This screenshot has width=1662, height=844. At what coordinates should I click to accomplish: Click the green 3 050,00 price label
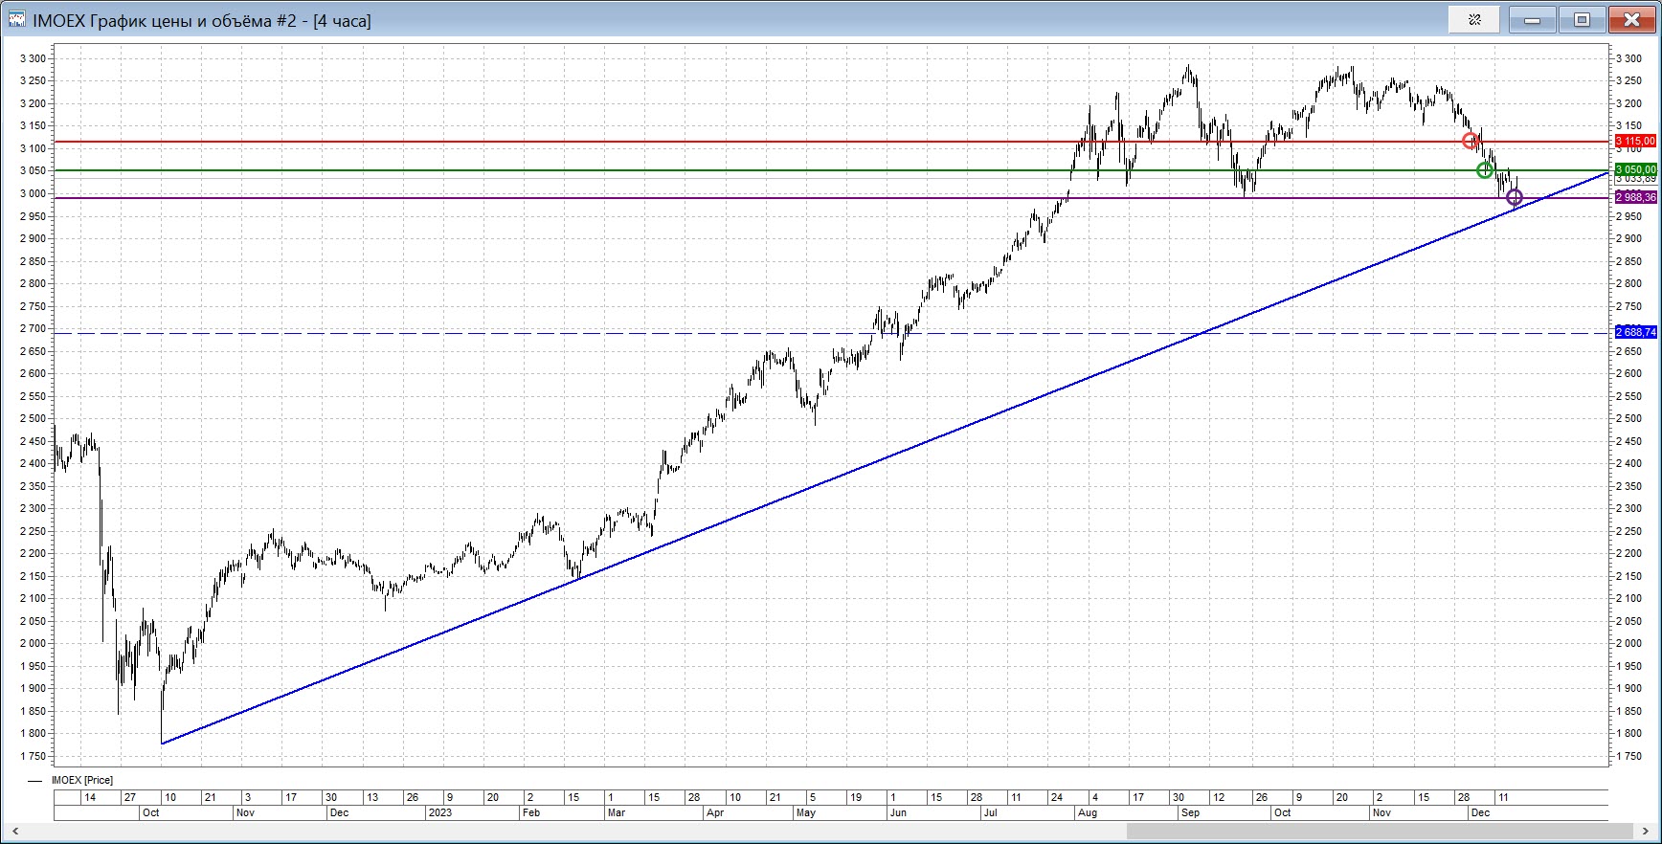tap(1635, 169)
